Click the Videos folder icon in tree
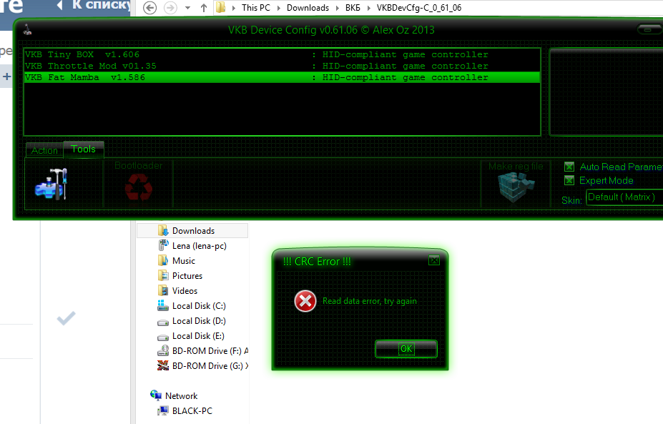The image size is (663, 424). point(163,290)
